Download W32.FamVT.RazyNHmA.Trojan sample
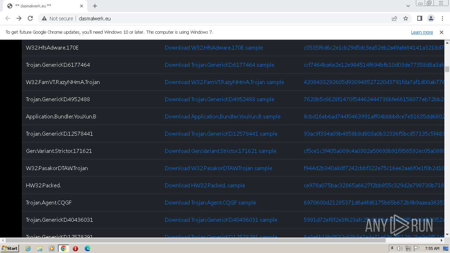The width and height of the screenshot is (450, 253). pyautogui.click(x=224, y=82)
